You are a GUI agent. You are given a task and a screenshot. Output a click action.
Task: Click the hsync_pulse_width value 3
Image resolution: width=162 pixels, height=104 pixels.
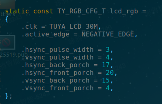point(108,50)
